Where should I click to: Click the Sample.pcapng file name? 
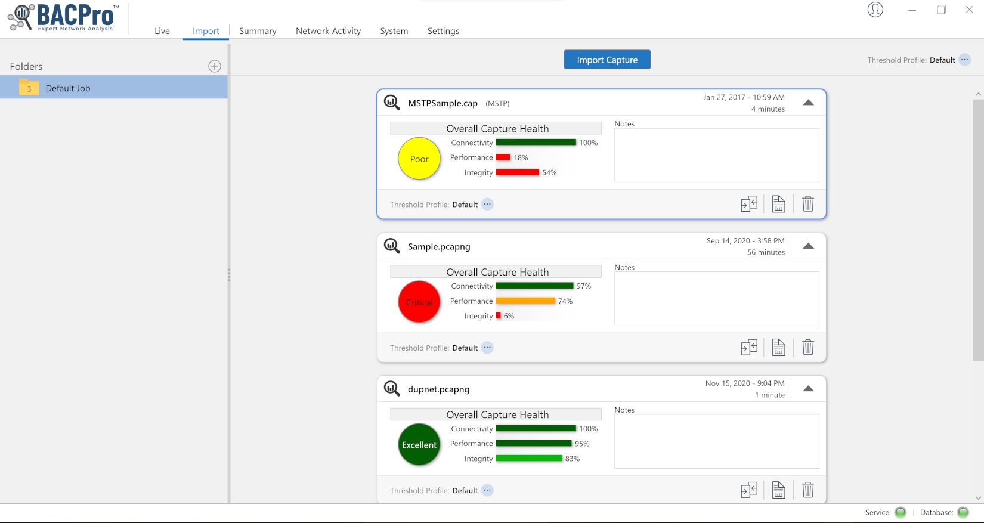(x=439, y=246)
